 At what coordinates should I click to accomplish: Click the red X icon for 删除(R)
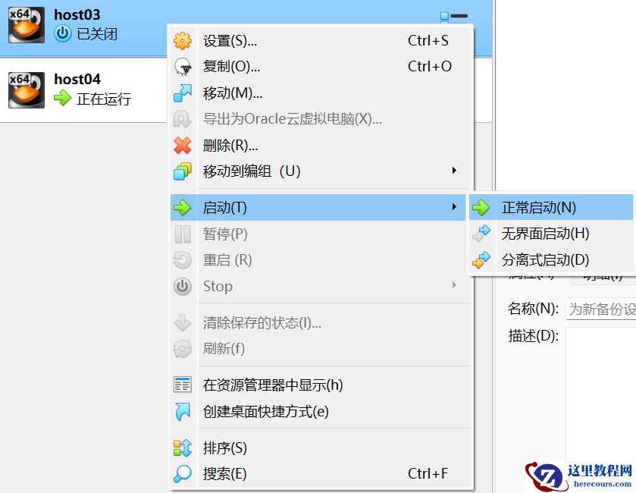(x=182, y=146)
